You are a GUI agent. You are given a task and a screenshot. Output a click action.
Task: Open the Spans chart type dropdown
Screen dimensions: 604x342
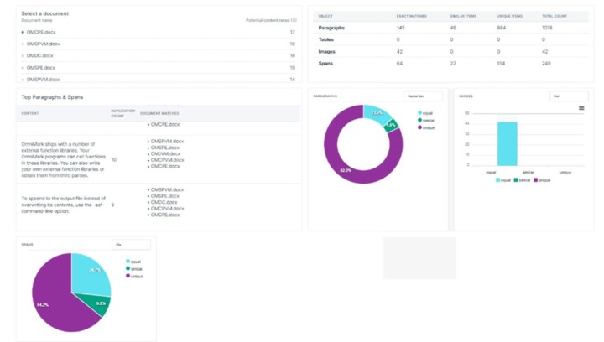(x=131, y=245)
